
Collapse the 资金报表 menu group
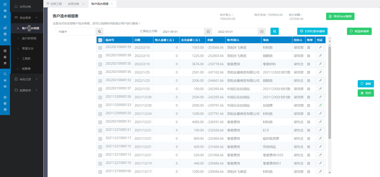tap(27, 18)
